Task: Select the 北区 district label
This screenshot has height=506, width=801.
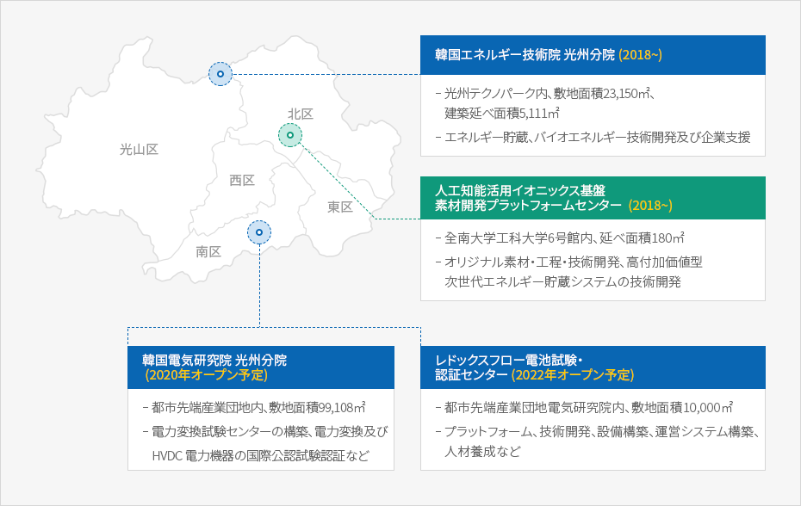Action: pos(301,114)
